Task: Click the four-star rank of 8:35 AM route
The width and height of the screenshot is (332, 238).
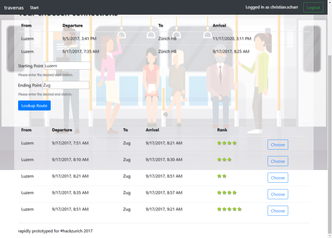Action: (227, 193)
